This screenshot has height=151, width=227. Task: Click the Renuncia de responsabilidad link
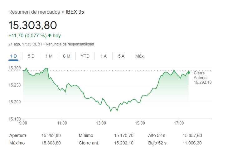[70, 44]
